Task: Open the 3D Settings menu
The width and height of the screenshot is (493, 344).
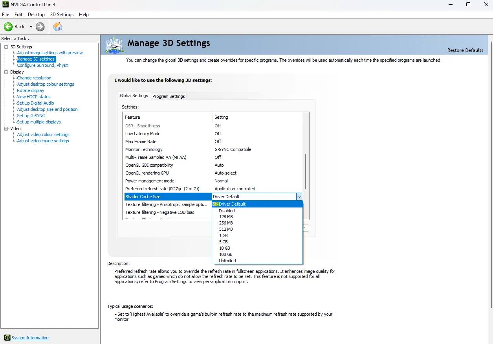Action: 62,15
